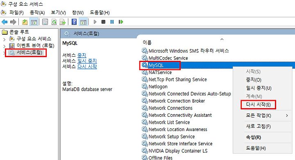The image size is (295, 160).
Task: Expand the 구성 요소 서비스 tree node
Action: click(x=5, y=39)
